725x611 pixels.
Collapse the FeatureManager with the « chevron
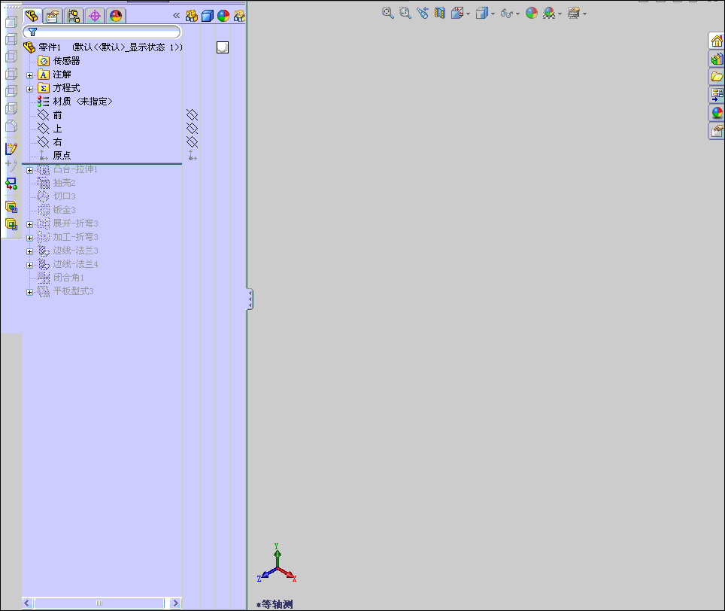click(x=175, y=14)
